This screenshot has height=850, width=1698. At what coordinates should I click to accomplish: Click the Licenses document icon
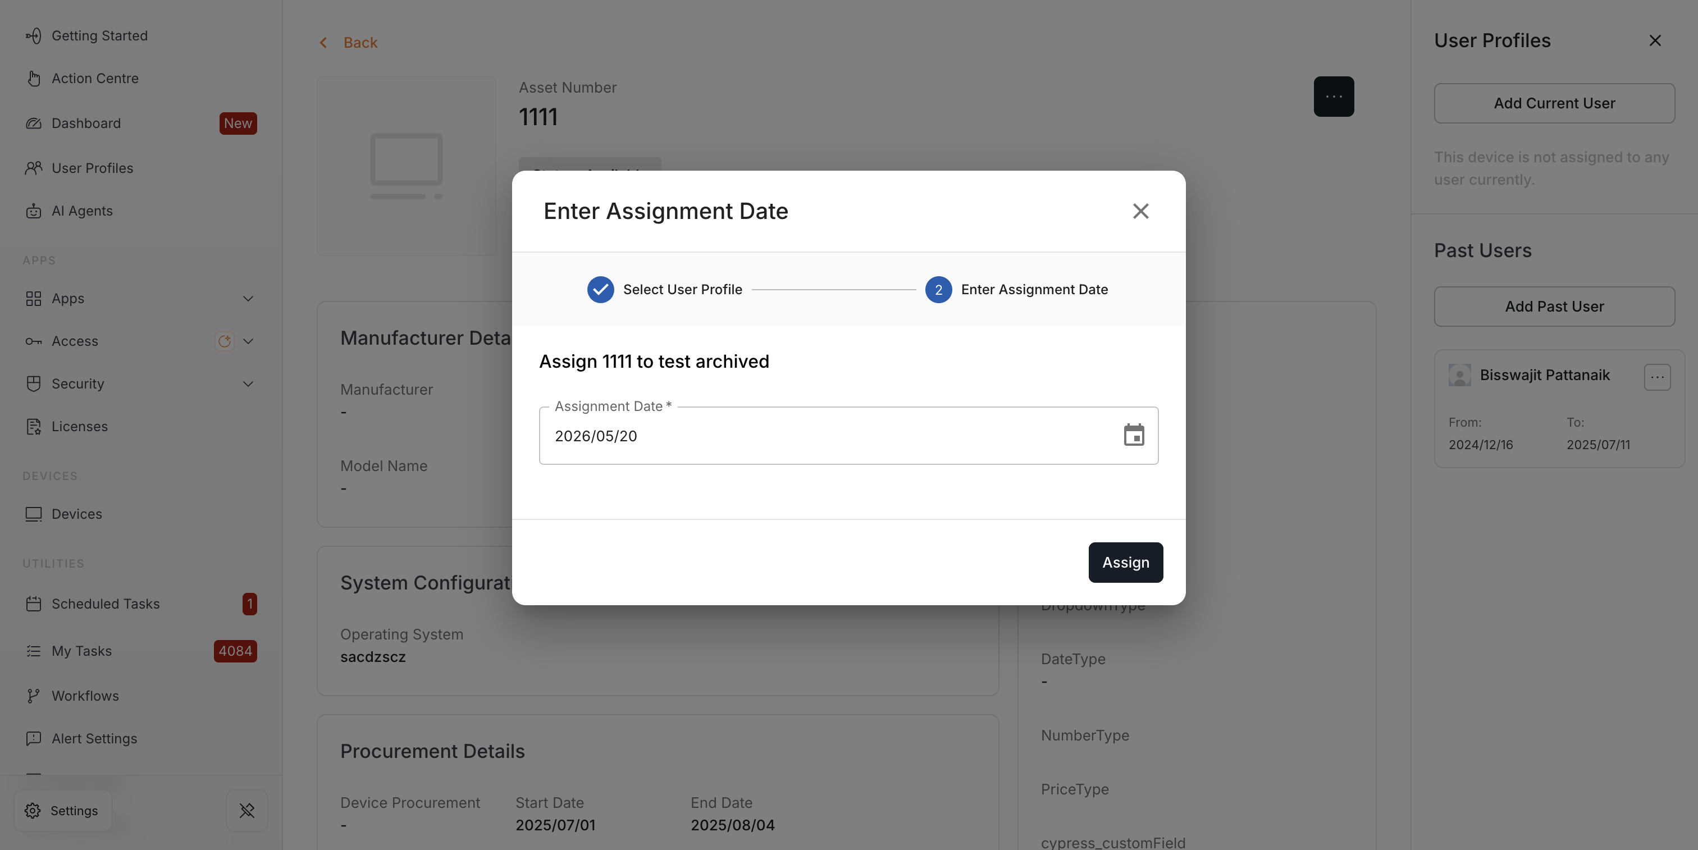tap(34, 426)
